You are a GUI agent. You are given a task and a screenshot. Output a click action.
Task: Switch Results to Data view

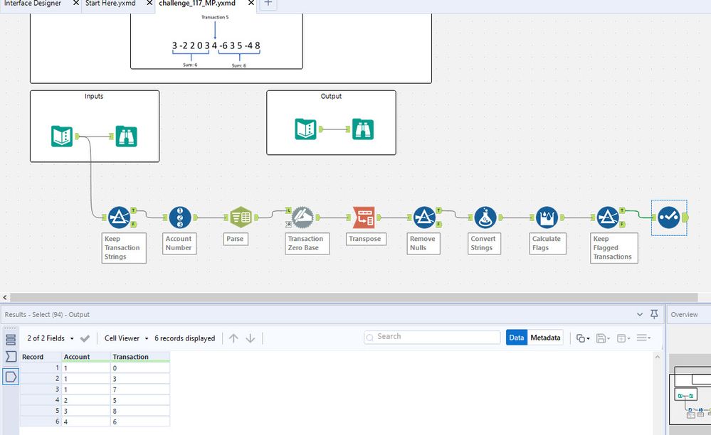point(517,338)
